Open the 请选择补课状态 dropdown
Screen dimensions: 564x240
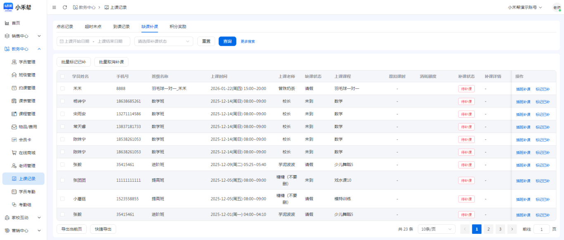tap(164, 41)
